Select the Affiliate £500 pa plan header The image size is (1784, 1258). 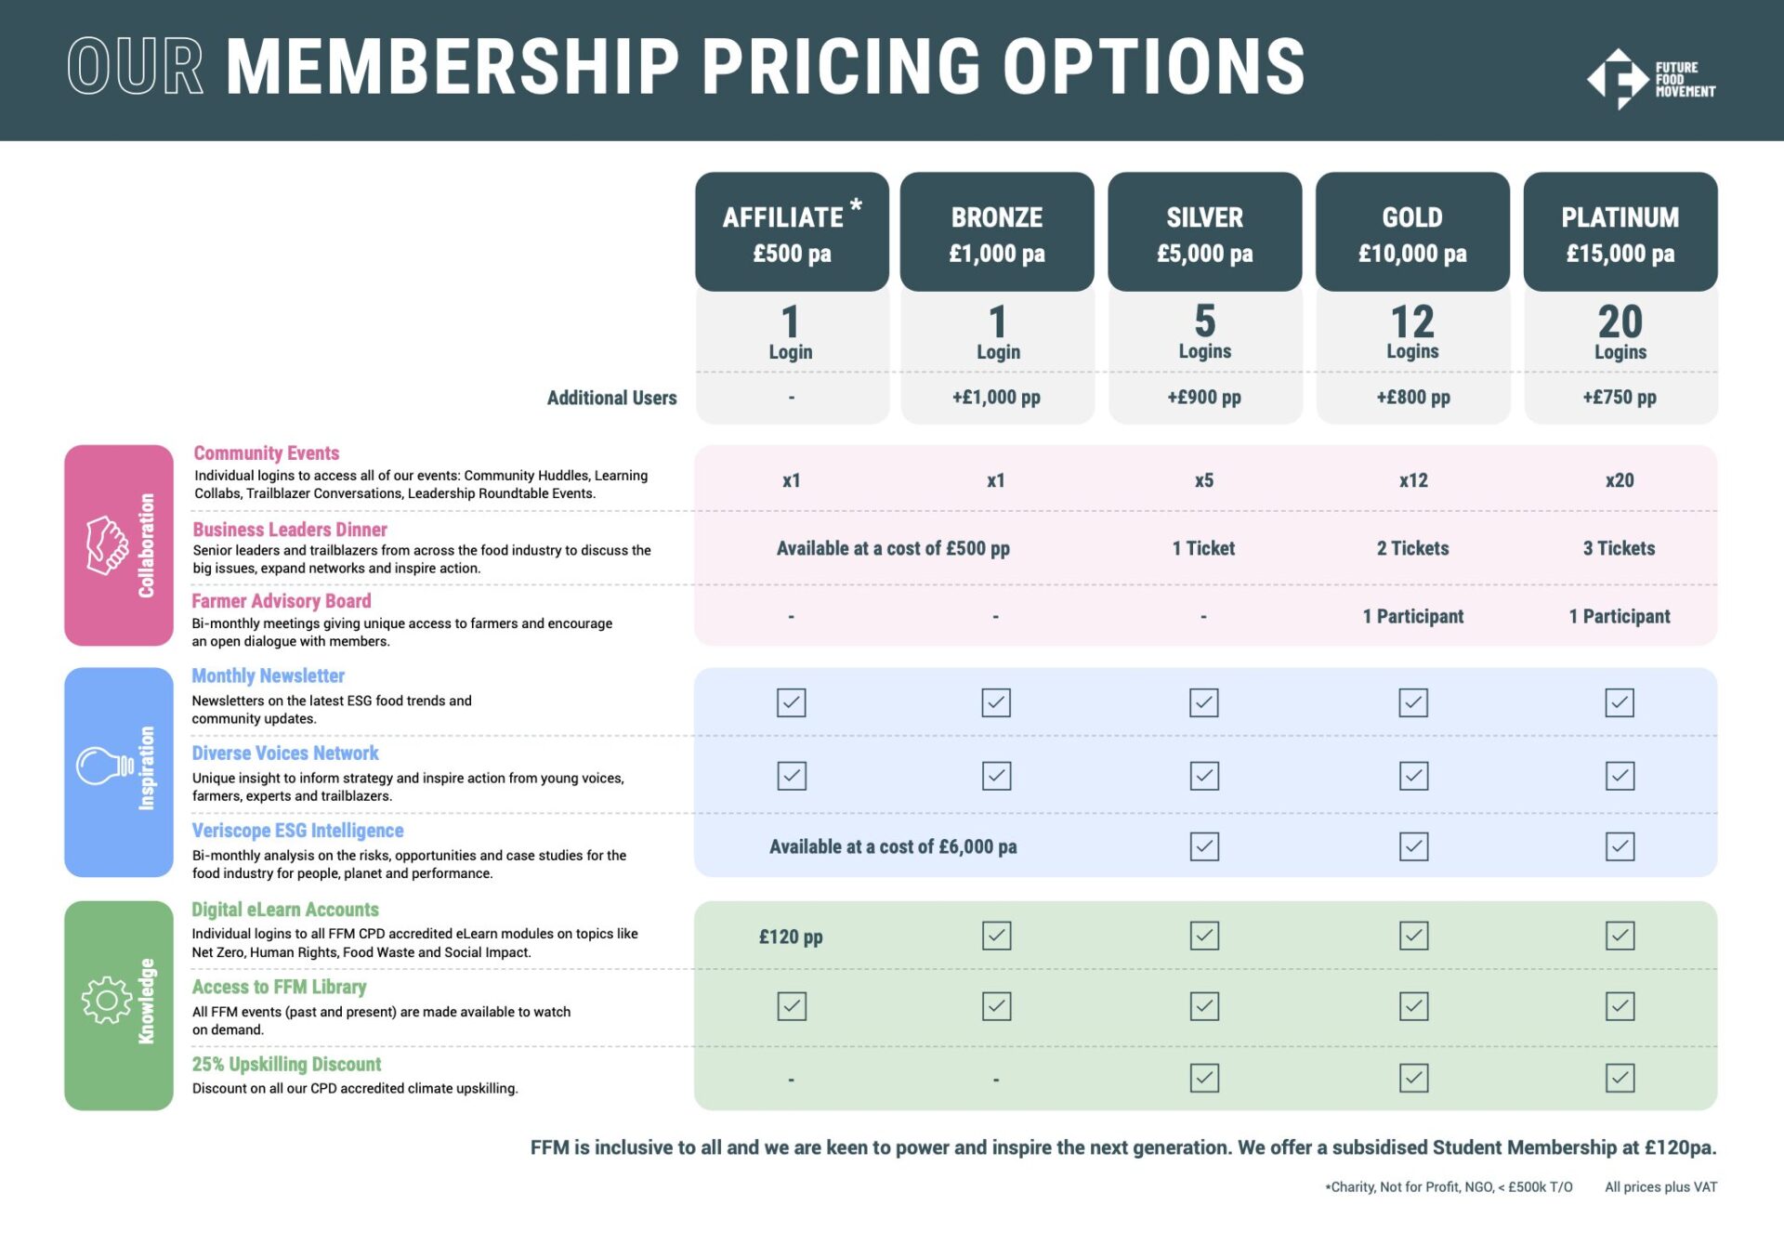coord(792,232)
